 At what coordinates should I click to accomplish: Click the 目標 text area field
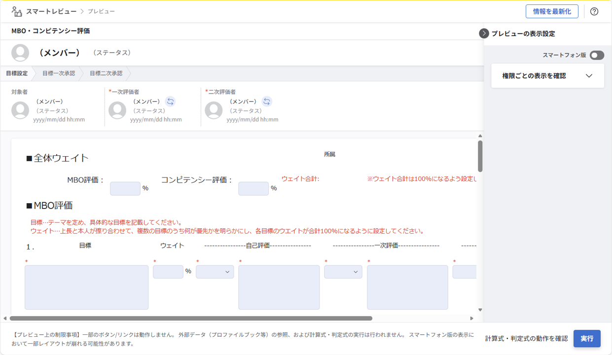coord(86,287)
